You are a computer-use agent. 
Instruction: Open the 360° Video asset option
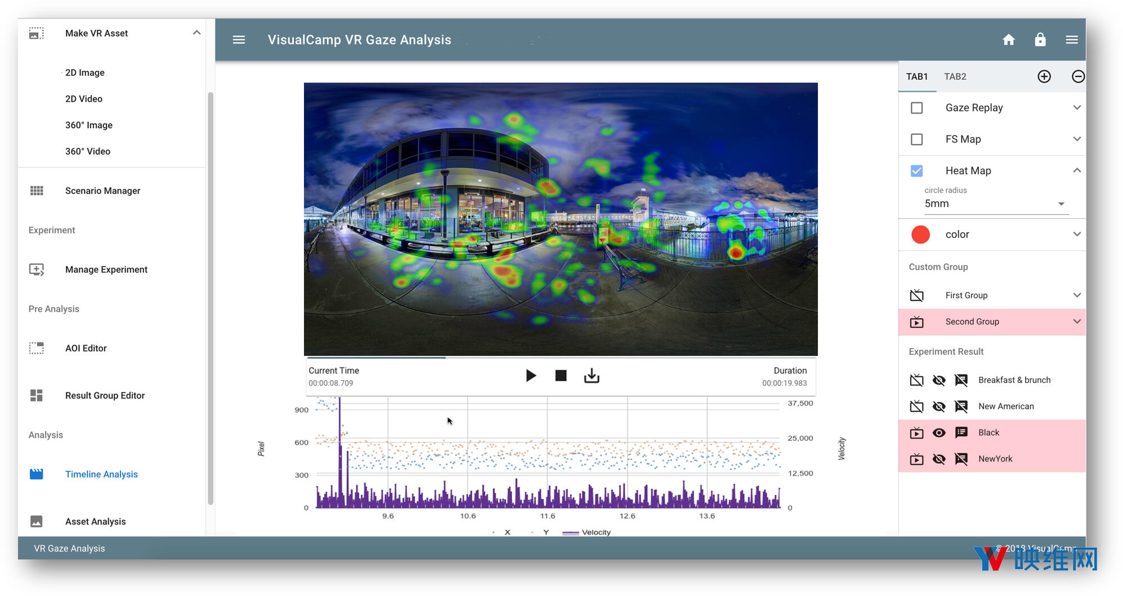point(88,151)
